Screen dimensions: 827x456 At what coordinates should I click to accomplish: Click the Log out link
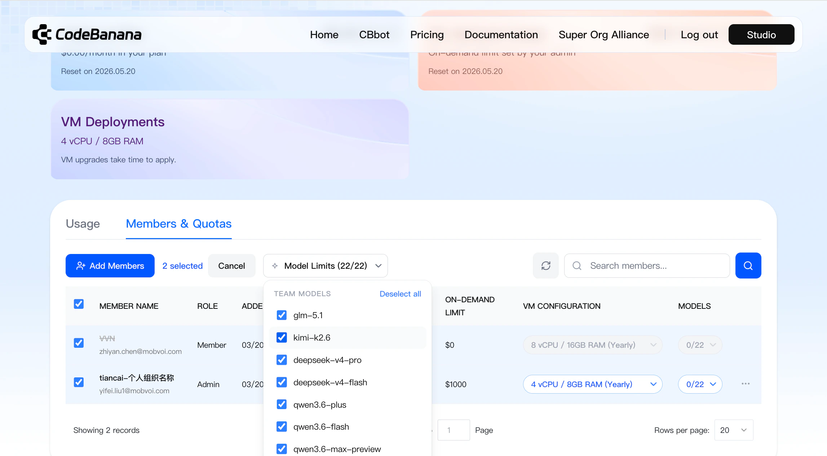click(699, 35)
